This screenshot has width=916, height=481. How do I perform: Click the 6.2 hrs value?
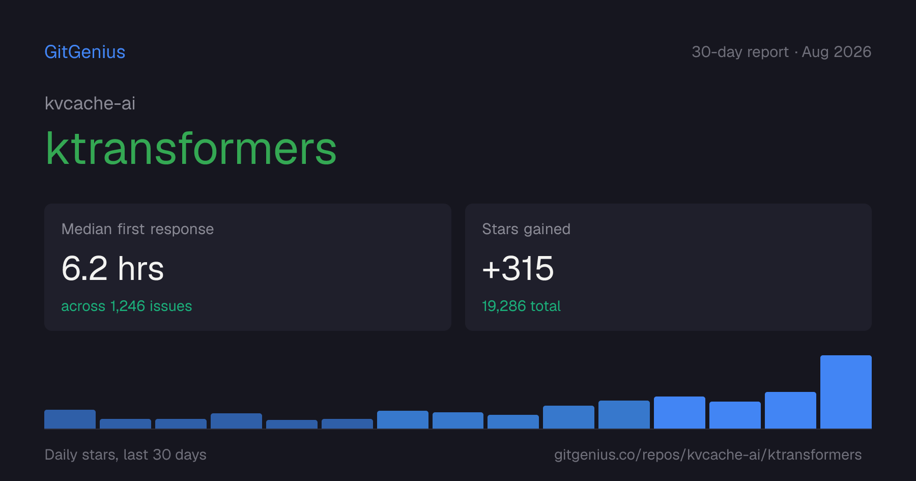(112, 268)
